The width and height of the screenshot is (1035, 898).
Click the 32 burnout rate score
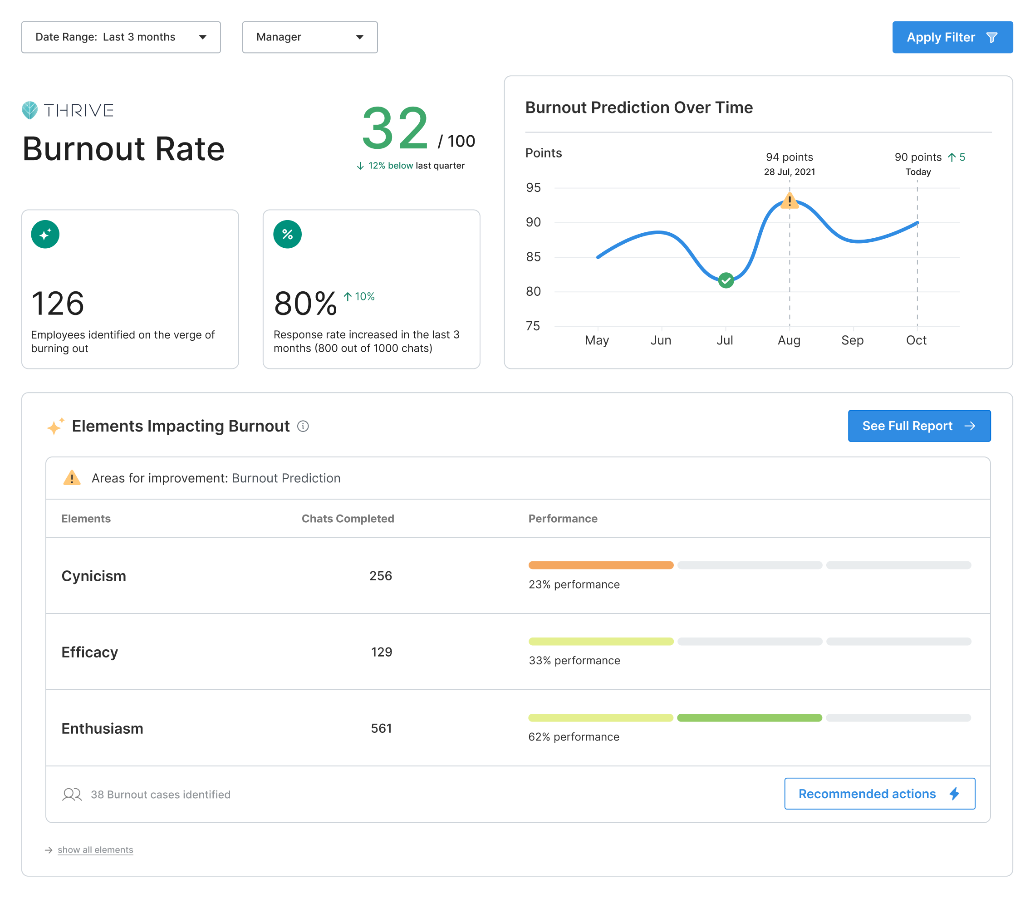(395, 129)
